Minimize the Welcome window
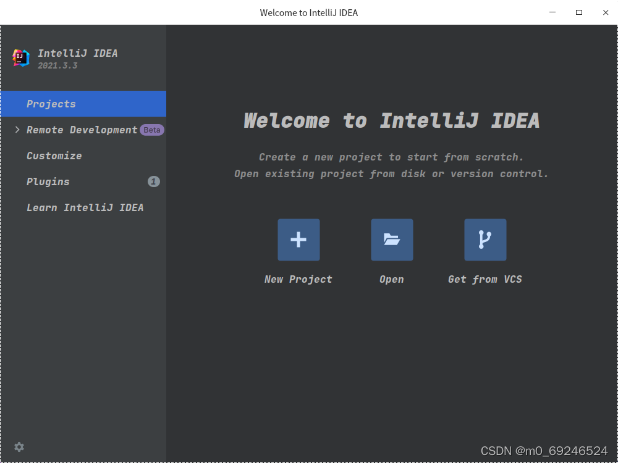Screen dimensions: 618x463 552,12
